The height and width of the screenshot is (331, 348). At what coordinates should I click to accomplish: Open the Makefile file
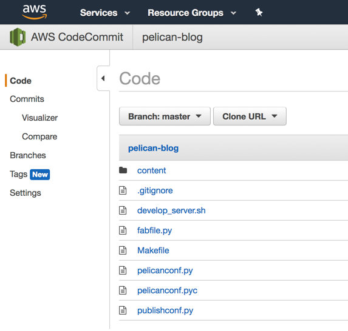coord(153,250)
